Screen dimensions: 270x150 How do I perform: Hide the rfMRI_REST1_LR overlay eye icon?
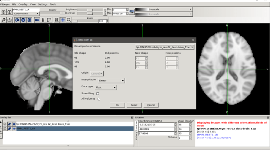click(x=14, y=129)
